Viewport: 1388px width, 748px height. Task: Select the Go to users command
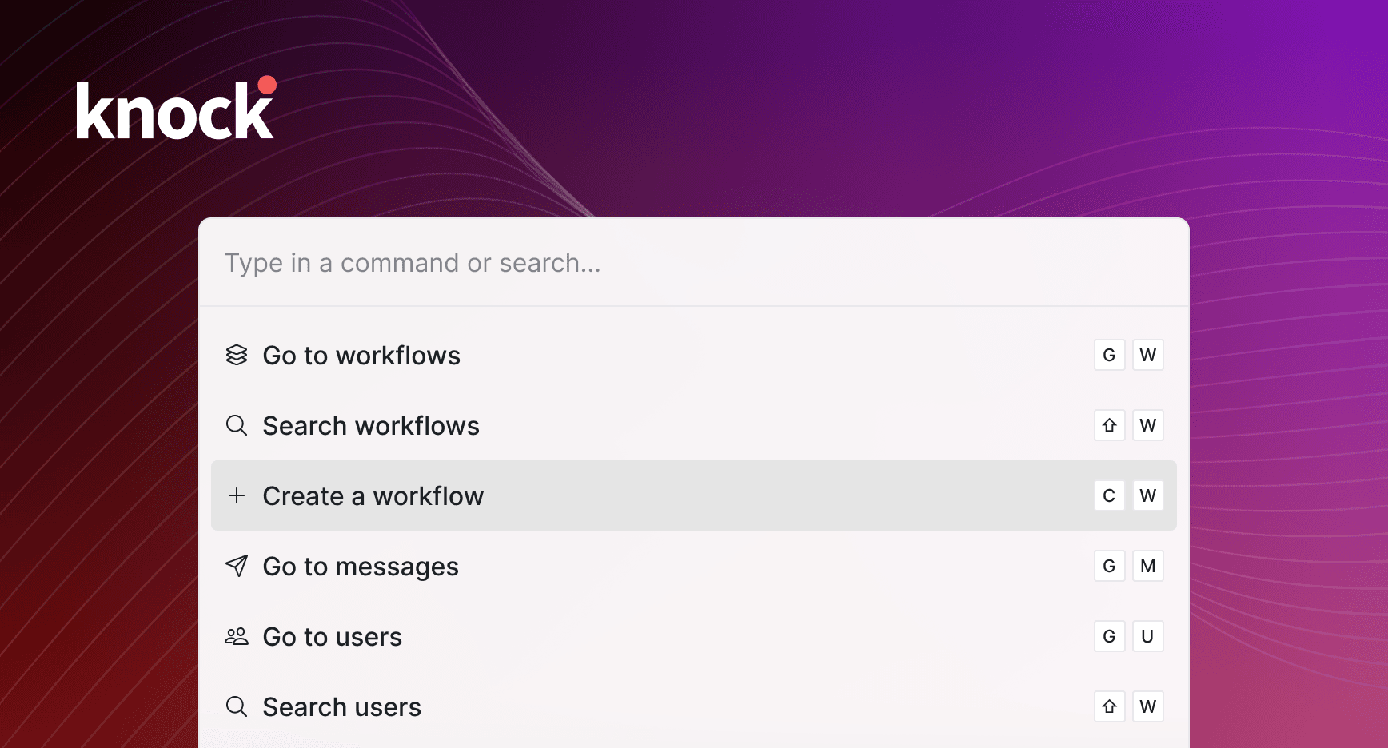(x=333, y=637)
